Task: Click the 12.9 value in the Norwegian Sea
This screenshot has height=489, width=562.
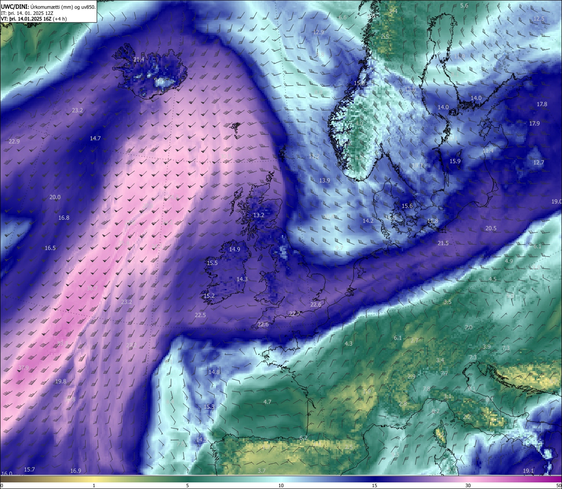Action: click(x=318, y=32)
